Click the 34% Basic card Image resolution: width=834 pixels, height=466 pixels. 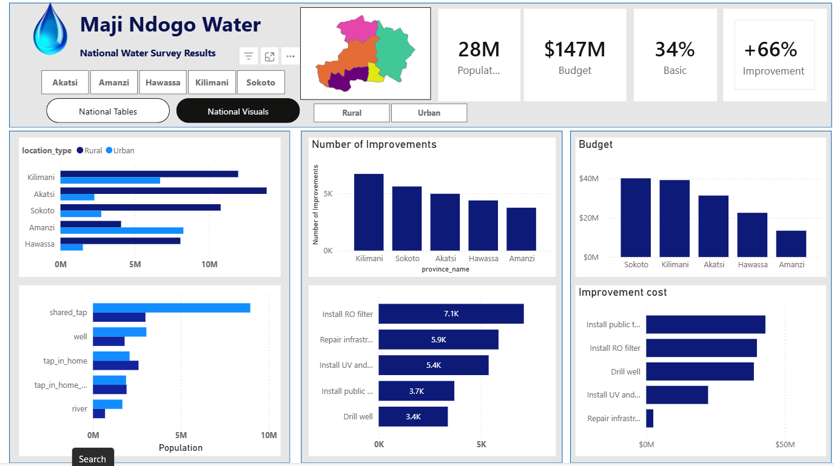pos(675,55)
